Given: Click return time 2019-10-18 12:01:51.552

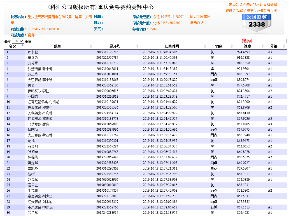Looking at the screenshot, I should pos(160,85).
